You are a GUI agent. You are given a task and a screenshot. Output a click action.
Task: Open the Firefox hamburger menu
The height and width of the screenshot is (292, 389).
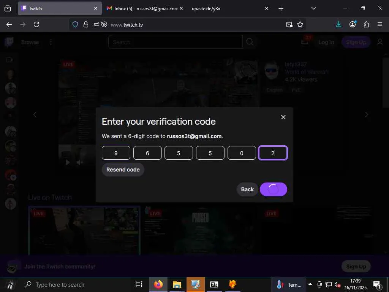click(380, 24)
